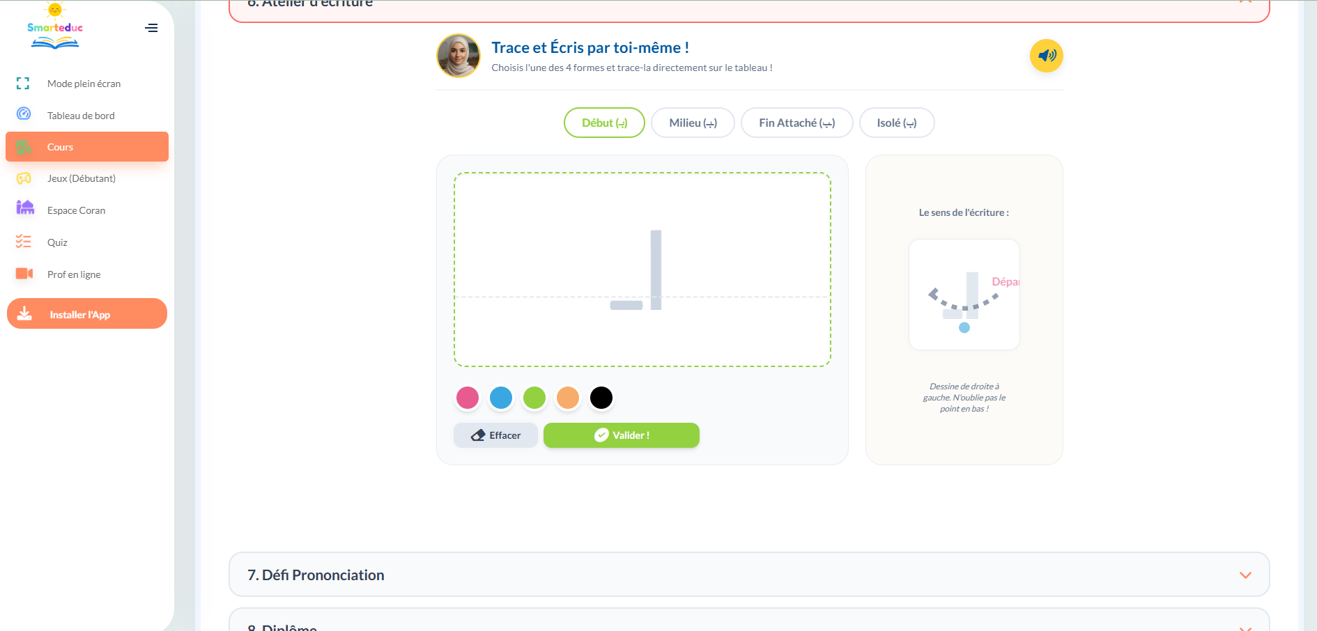The height and width of the screenshot is (631, 1317).
Task: Expand the Défi Prononciation section
Action: click(749, 575)
